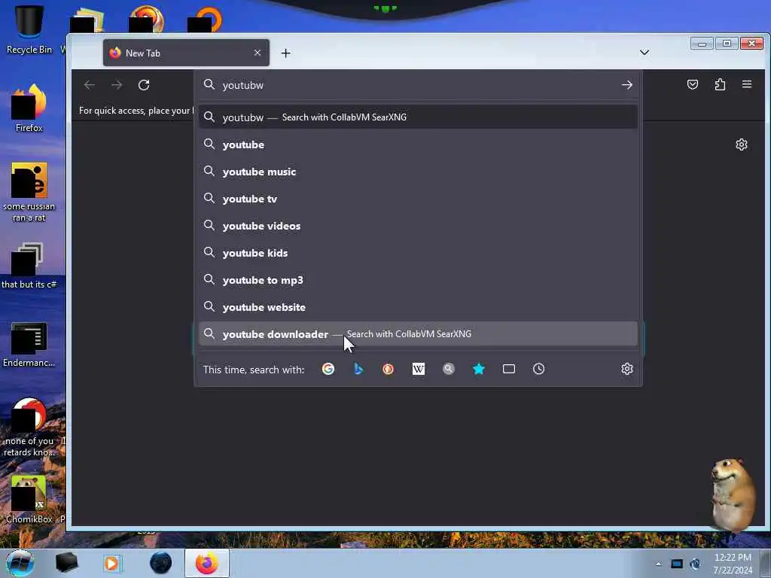Open search settings gear in dropdown
771x578 pixels.
click(x=627, y=369)
